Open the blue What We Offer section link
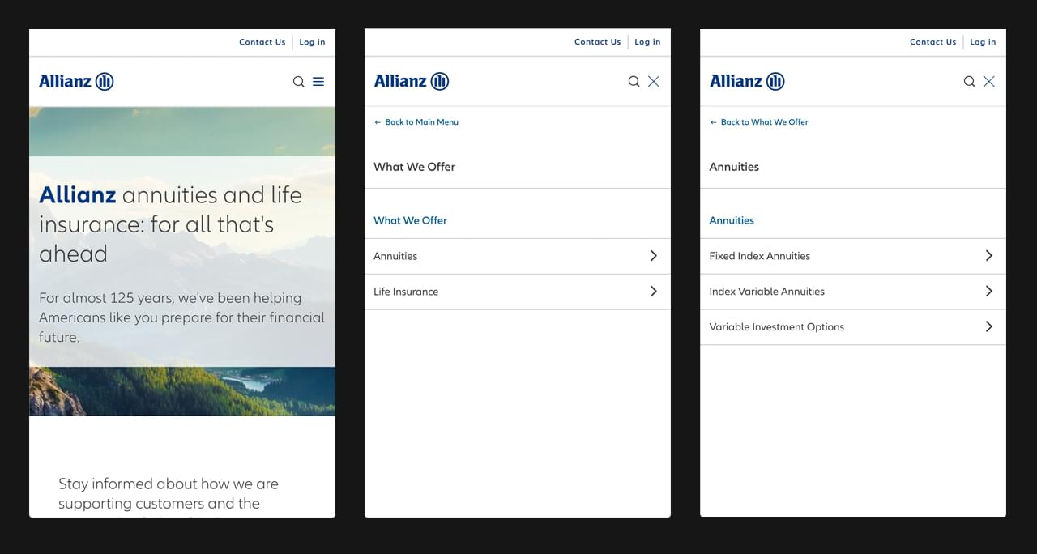 tap(410, 220)
